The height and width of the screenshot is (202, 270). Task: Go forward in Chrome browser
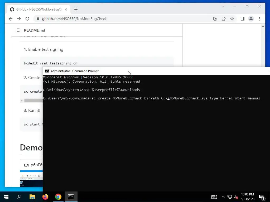coord(19,19)
